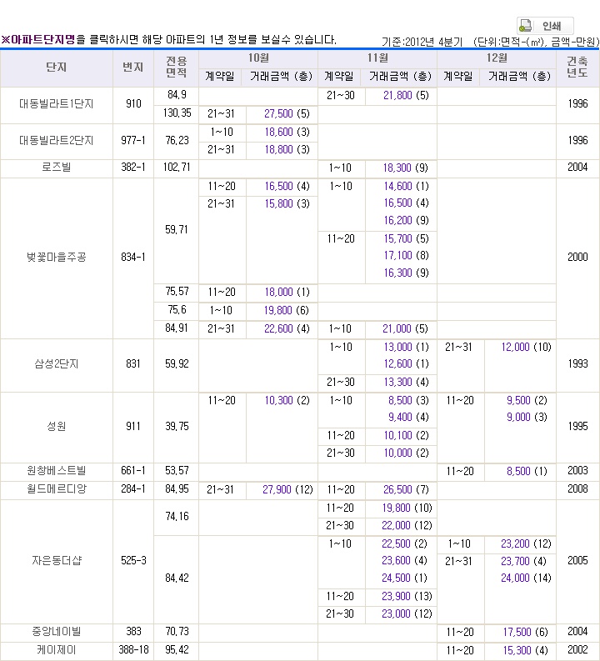Image resolution: width=600 pixels, height=661 pixels.
Task: Click the 13,000 (1) price
Action: click(x=406, y=348)
